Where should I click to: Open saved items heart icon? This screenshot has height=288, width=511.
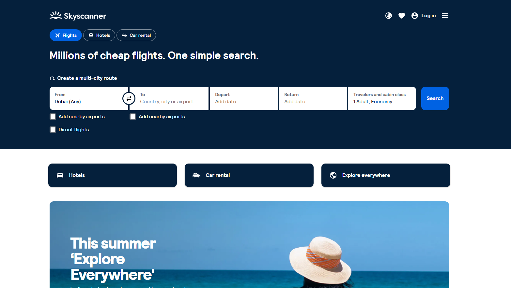tap(401, 16)
